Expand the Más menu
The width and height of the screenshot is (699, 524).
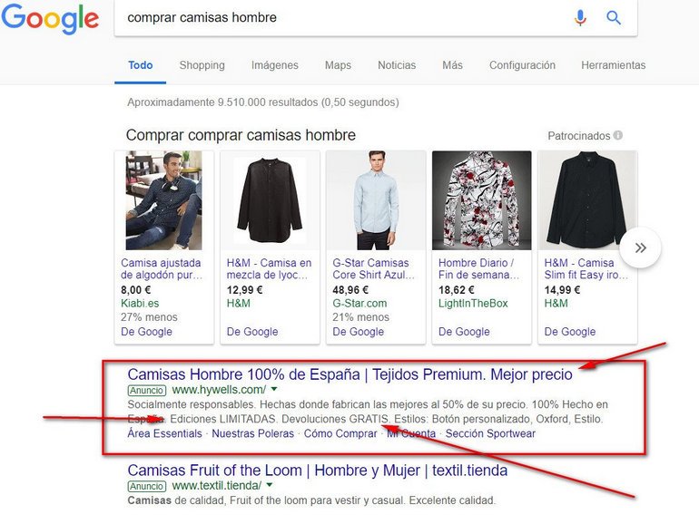click(x=452, y=65)
